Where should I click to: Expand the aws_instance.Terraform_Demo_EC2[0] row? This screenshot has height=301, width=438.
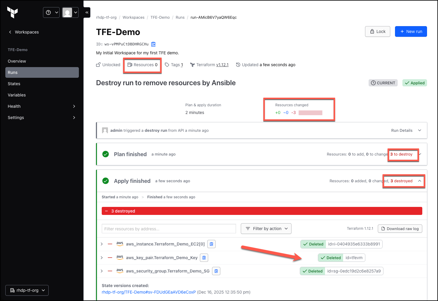[x=102, y=244]
